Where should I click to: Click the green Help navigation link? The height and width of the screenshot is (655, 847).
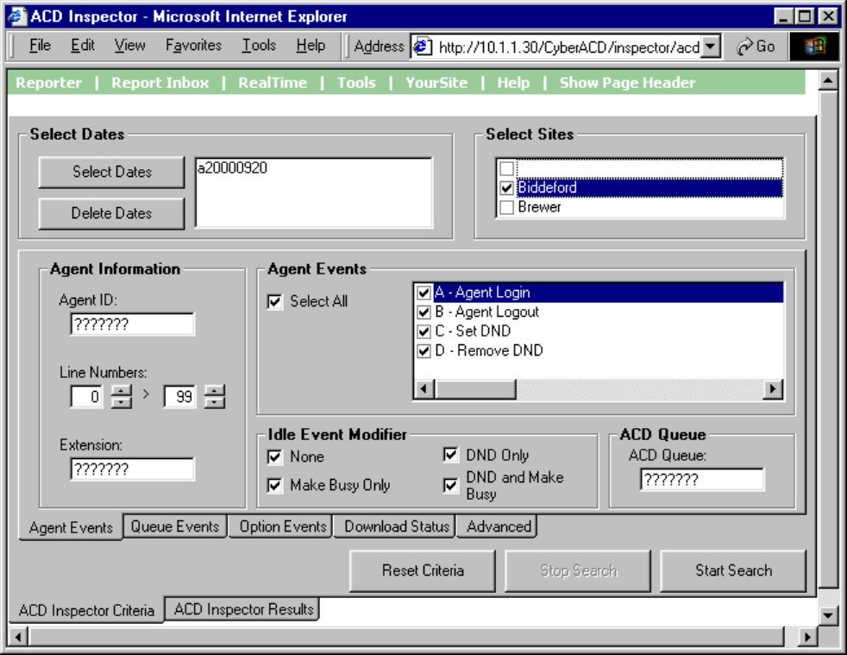pyautogui.click(x=513, y=83)
